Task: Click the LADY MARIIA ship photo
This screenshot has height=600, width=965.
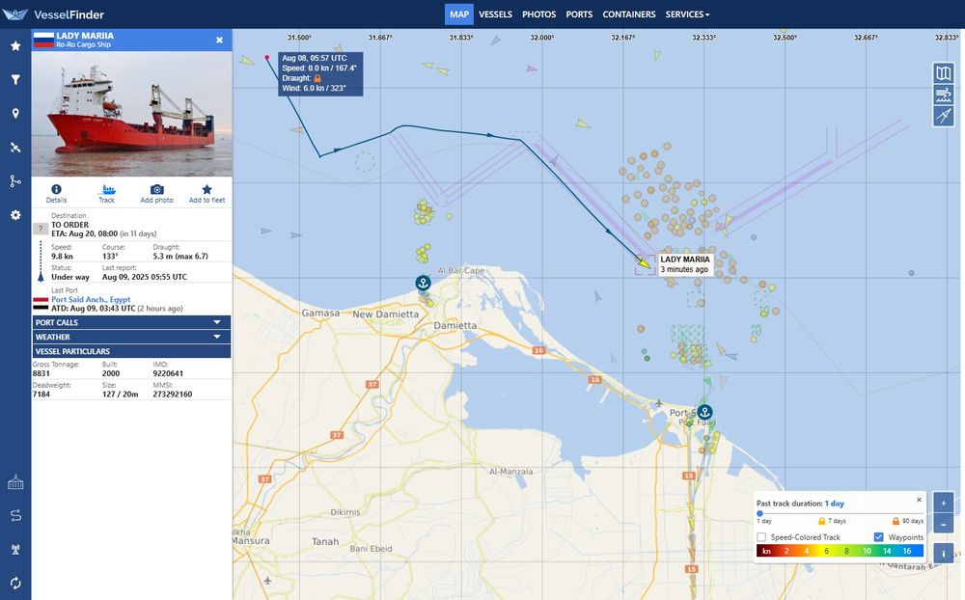Action: pos(131,113)
